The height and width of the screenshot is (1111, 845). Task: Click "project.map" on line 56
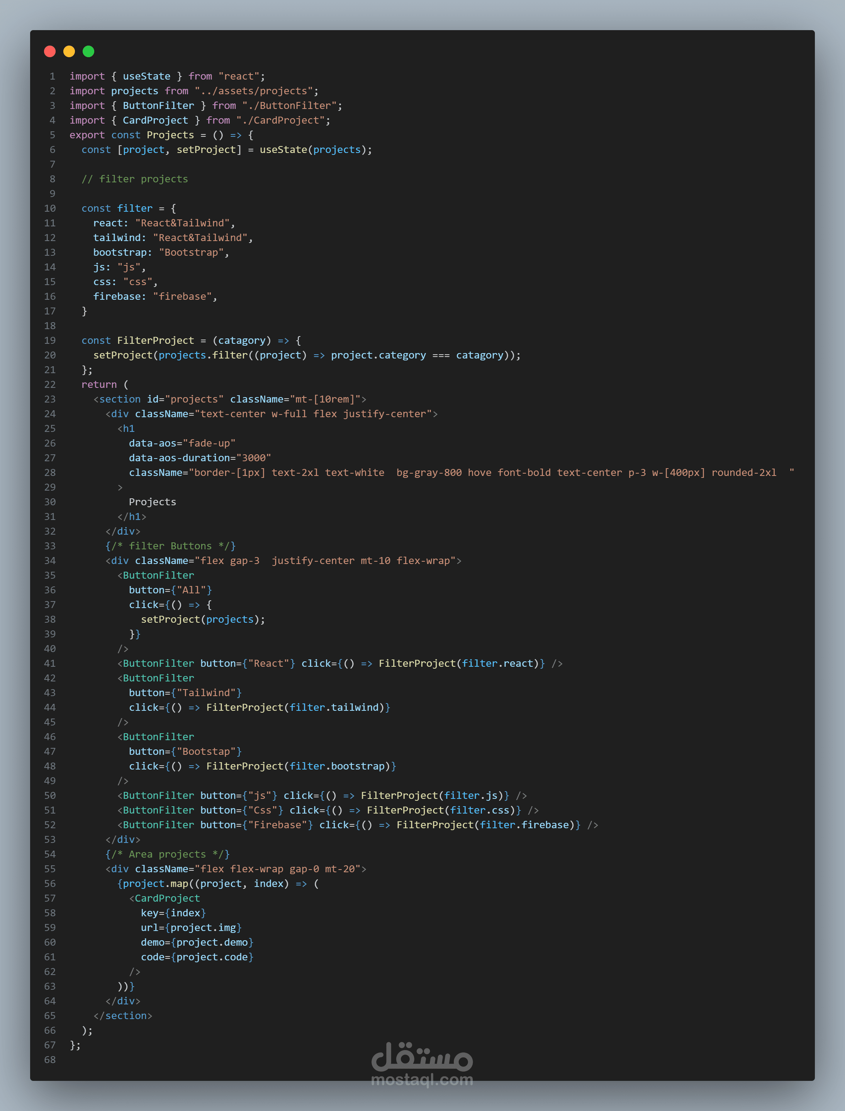click(155, 883)
